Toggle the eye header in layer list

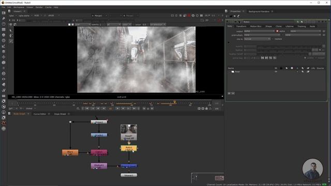click(276, 68)
